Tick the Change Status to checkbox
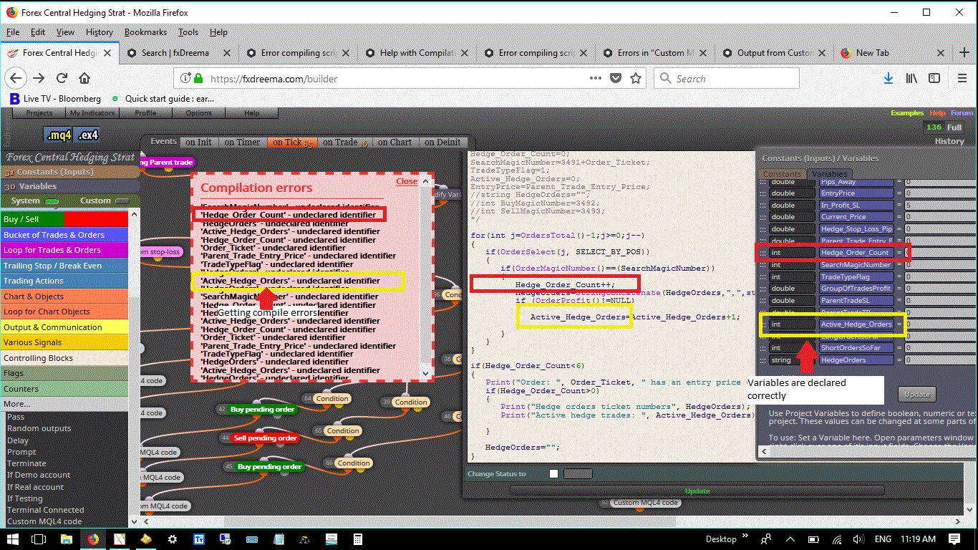The image size is (978, 550). point(553,473)
